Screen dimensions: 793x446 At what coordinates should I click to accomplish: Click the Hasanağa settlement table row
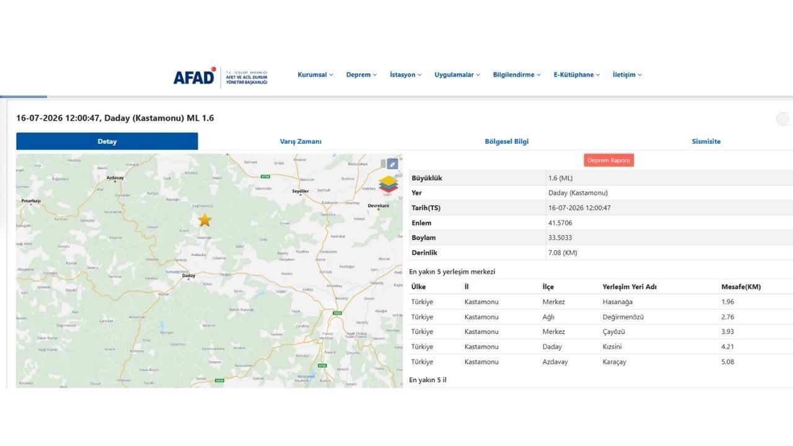[601, 302]
